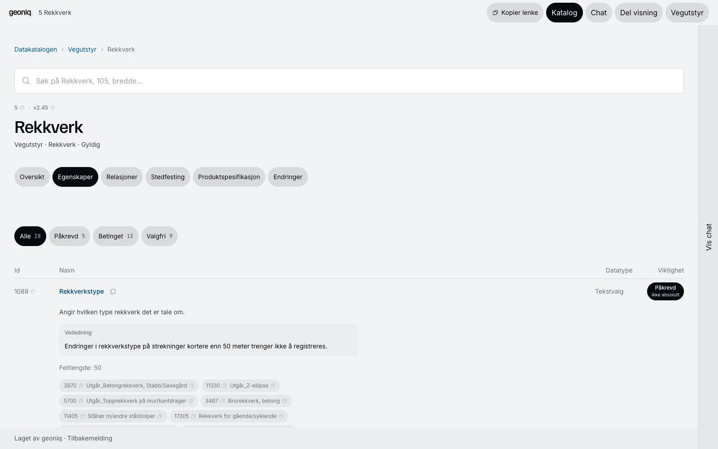Filter properties by Valgfri 9
718x449 pixels.
pyautogui.click(x=159, y=236)
